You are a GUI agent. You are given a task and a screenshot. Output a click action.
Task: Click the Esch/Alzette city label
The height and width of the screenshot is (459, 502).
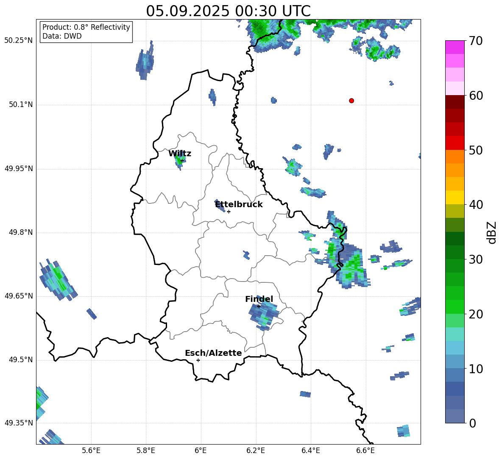[213, 353]
